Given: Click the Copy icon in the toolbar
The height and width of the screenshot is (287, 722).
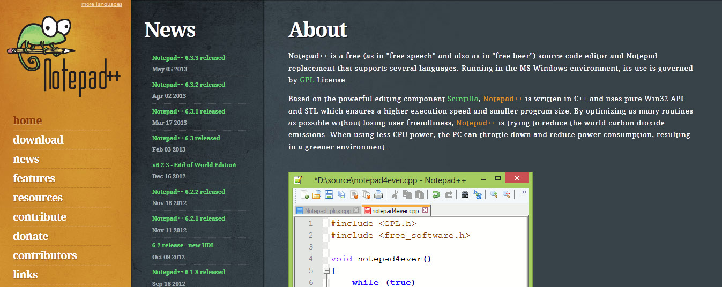Looking at the screenshot, I should coord(407,194).
